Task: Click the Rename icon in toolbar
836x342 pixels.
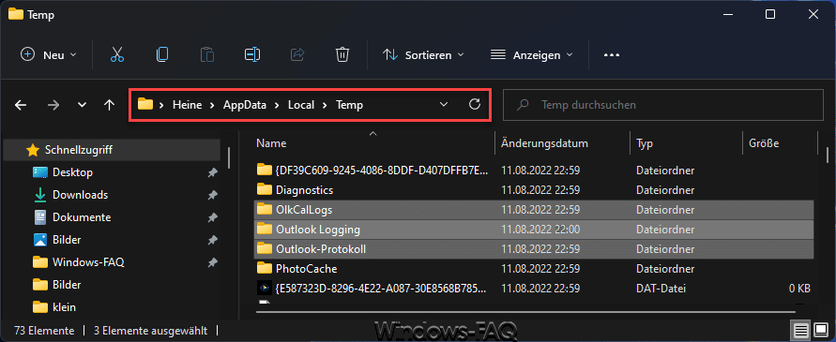Action: 251,55
